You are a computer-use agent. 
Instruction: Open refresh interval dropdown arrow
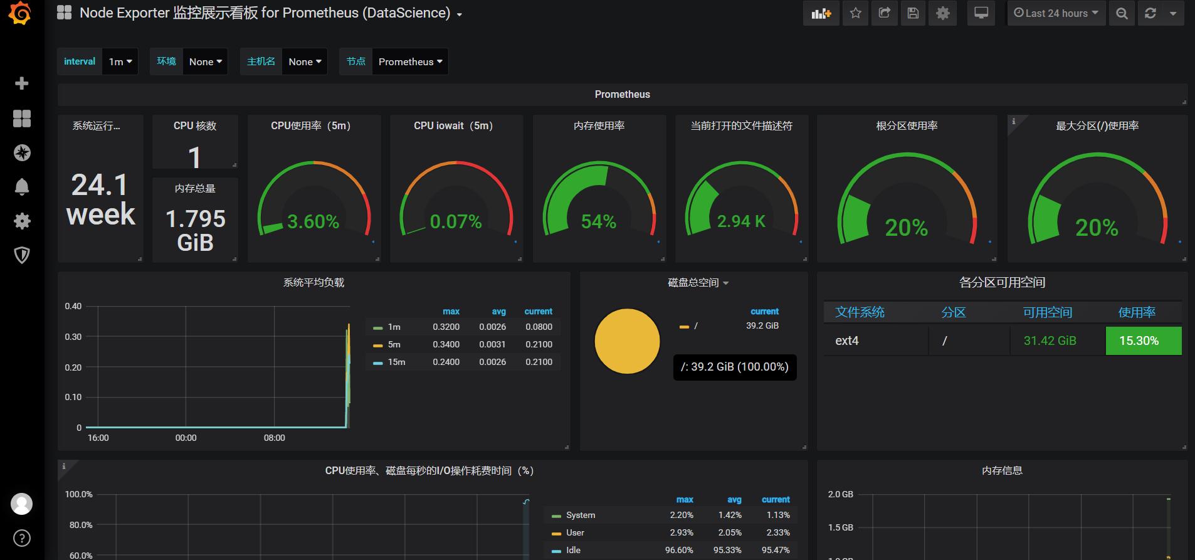(1173, 13)
